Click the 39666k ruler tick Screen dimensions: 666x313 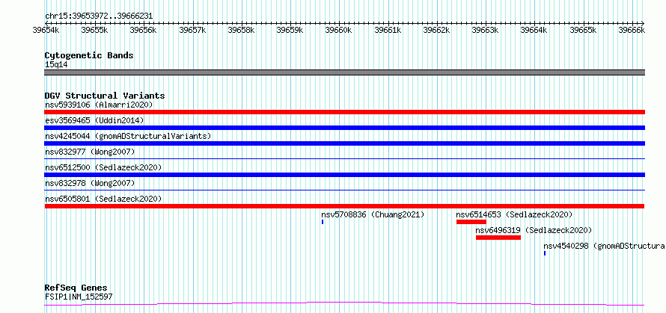pos(632,30)
